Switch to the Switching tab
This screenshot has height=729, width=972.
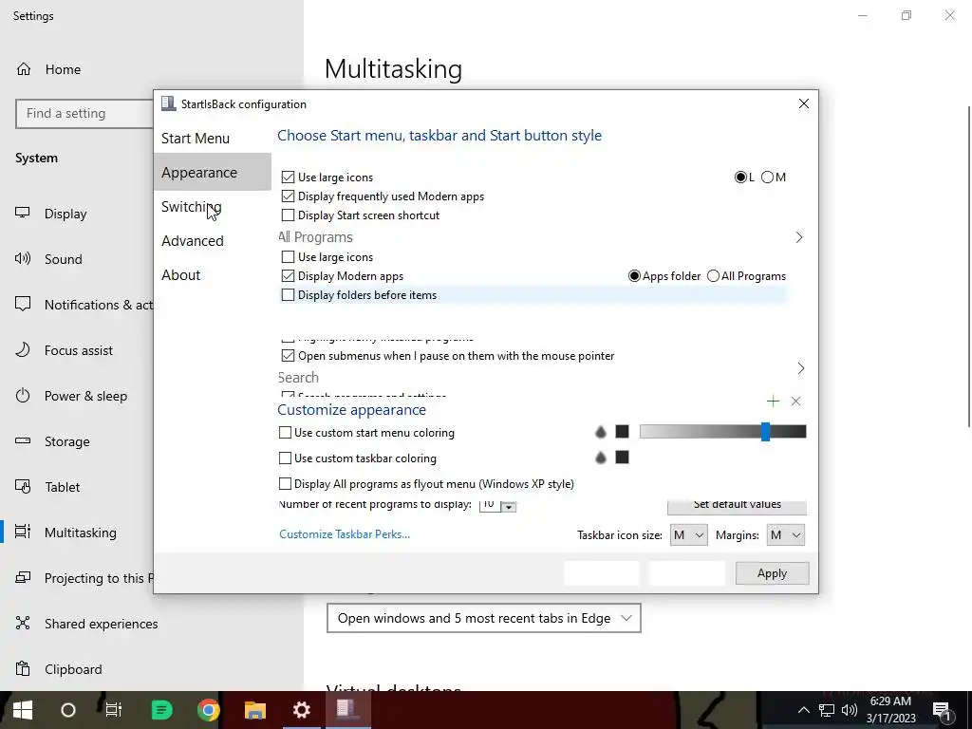click(191, 206)
